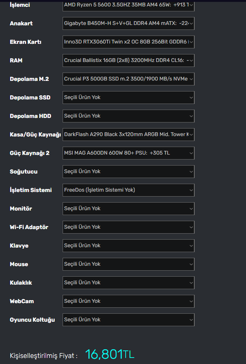The height and width of the screenshot is (364, 246).
Task: Select the RAM dropdown
Action: coord(128,60)
